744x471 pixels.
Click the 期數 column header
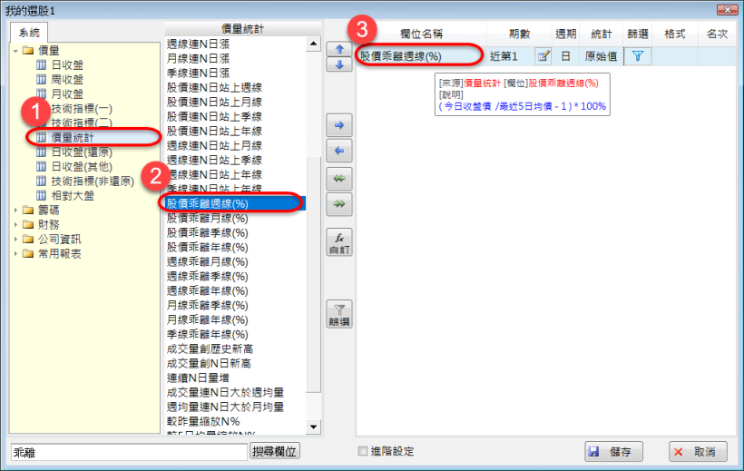coord(519,34)
